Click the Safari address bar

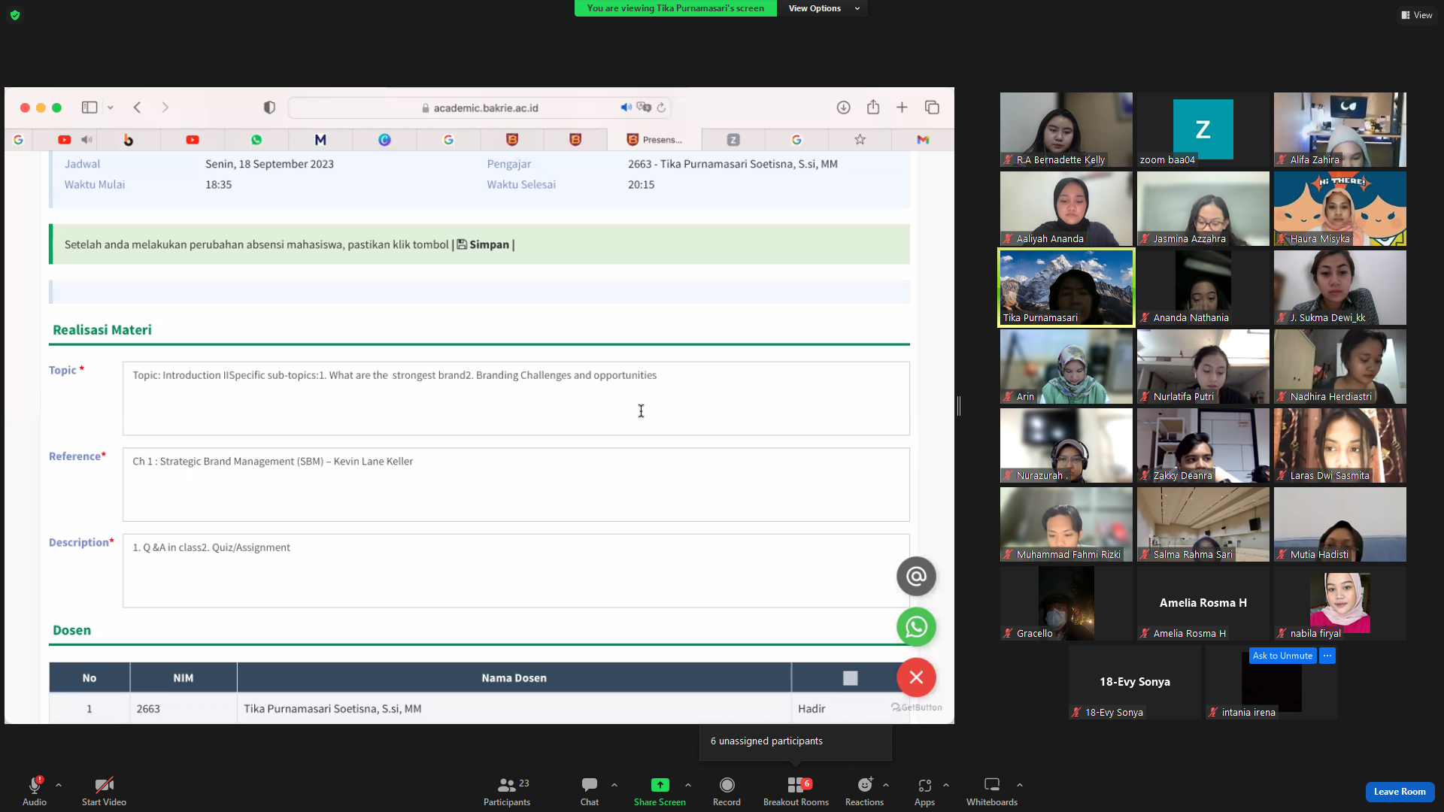[480, 108]
